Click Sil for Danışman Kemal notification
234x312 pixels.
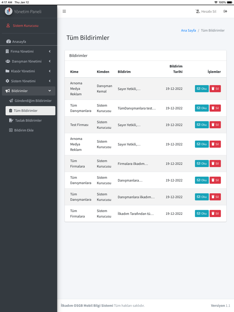[215, 89]
